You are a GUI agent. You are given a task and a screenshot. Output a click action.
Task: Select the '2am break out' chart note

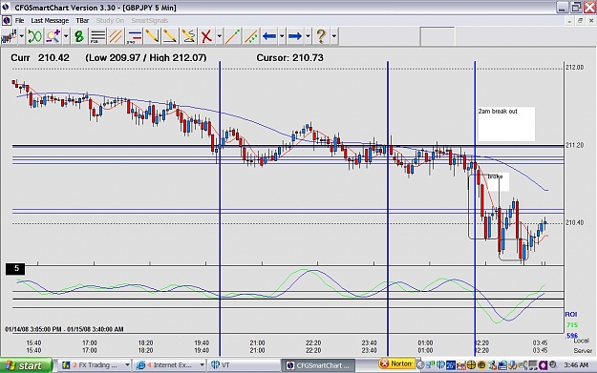(506, 124)
